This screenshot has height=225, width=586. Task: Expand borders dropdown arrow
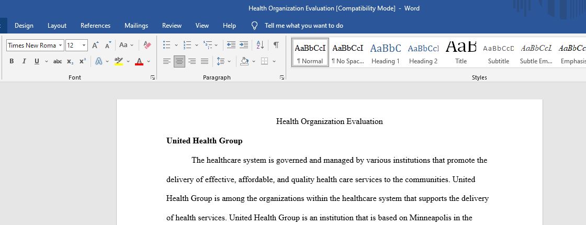[x=274, y=61]
